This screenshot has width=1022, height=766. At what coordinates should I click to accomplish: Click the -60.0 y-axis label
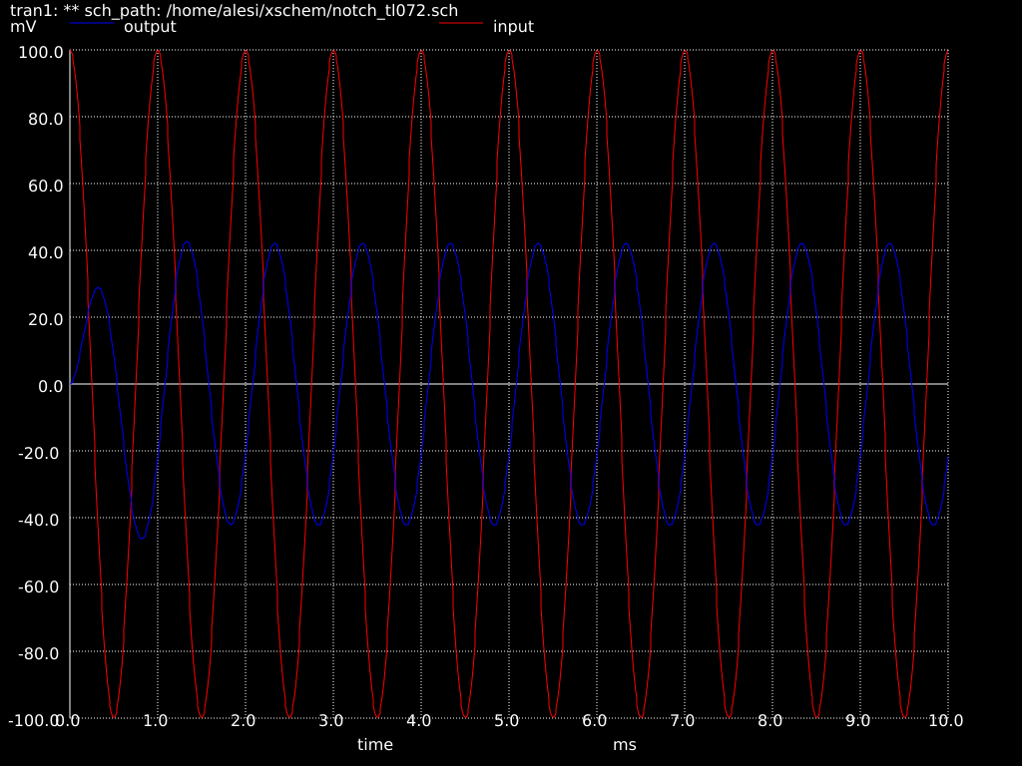pyautogui.click(x=40, y=586)
